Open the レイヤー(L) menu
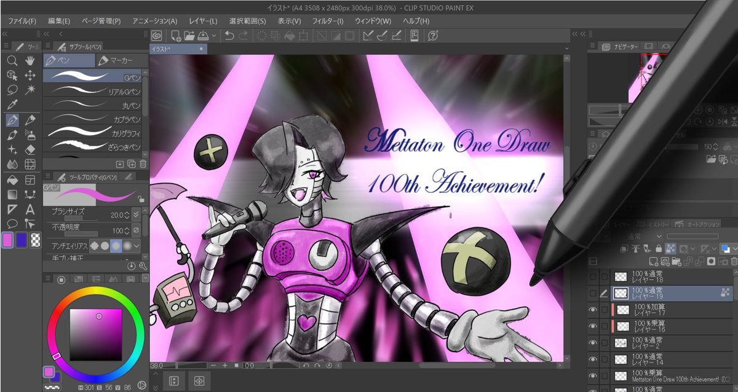 pos(203,21)
